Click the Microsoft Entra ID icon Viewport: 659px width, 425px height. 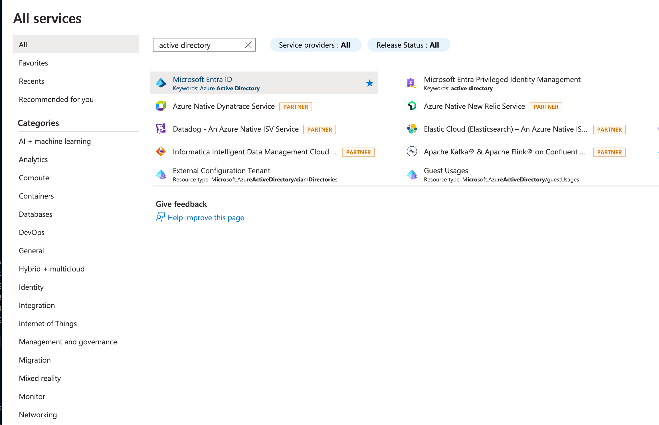point(161,83)
